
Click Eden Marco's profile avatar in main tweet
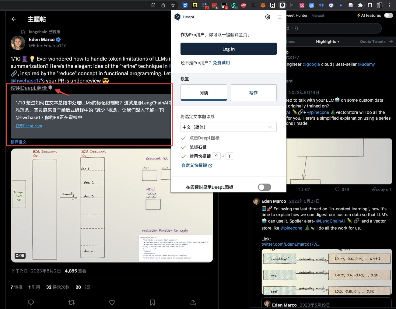[18, 43]
